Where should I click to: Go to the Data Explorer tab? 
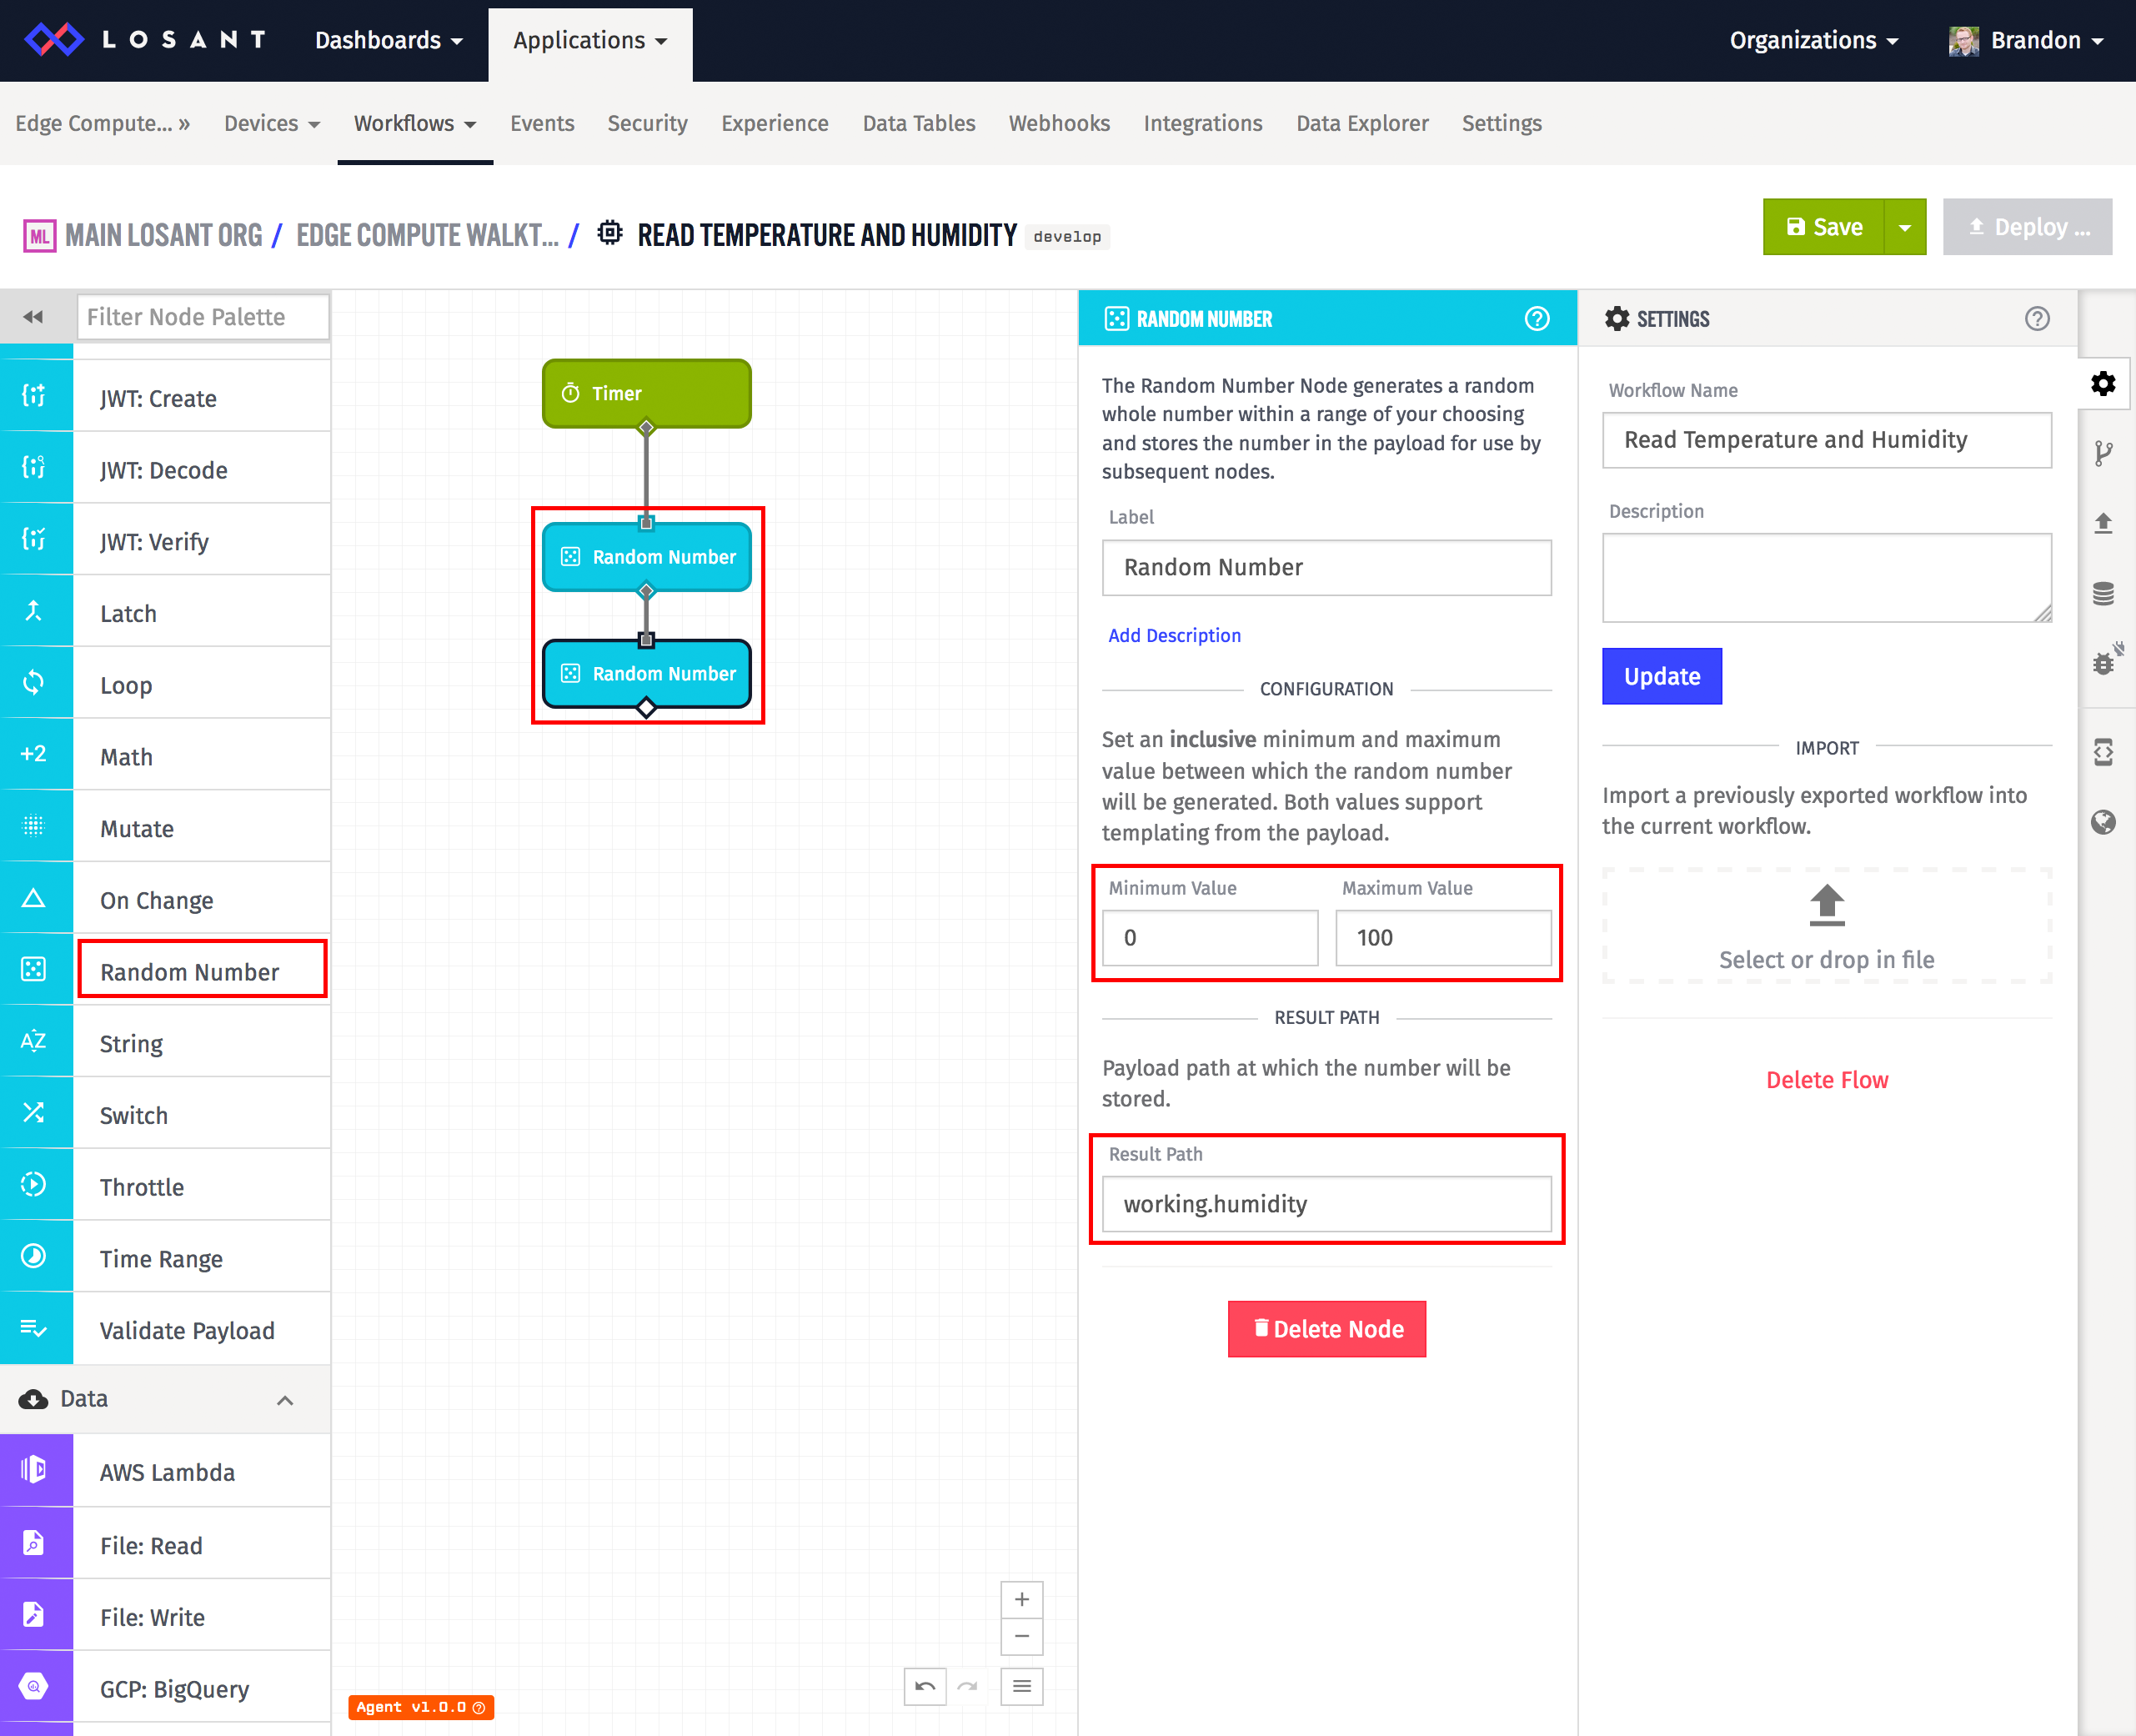point(1362,123)
